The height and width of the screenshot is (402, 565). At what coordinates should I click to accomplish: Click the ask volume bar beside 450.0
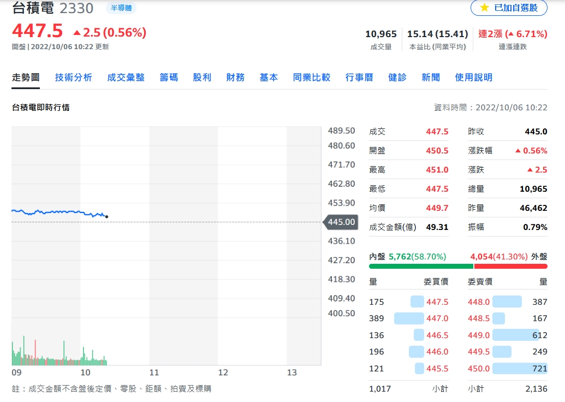pyautogui.click(x=520, y=369)
